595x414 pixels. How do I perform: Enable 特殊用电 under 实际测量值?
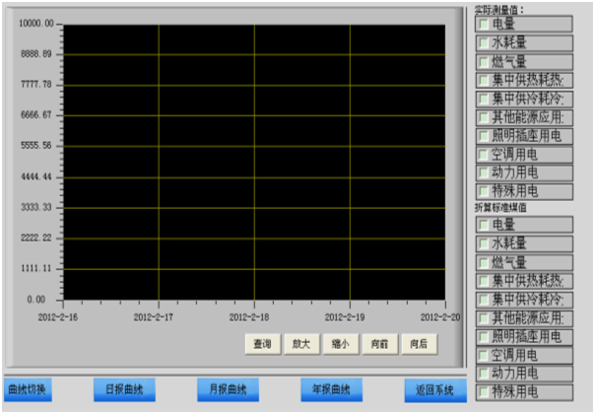[483, 191]
